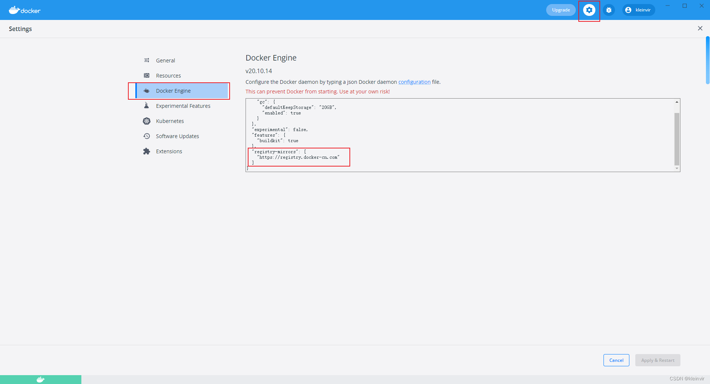Image resolution: width=710 pixels, height=384 pixels.
Task: Click the "features" key line
Action: [x=269, y=135]
